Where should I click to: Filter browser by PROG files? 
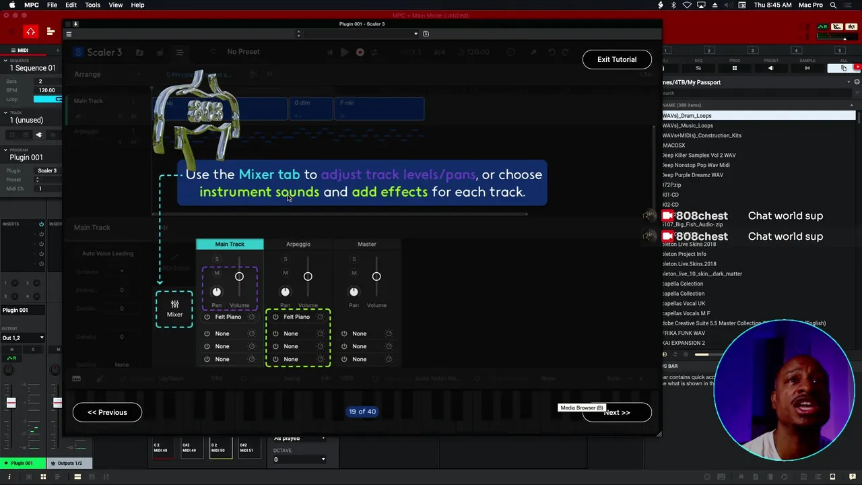click(x=735, y=68)
